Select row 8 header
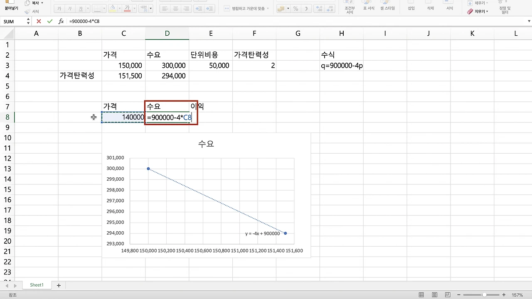 [x=7, y=117]
